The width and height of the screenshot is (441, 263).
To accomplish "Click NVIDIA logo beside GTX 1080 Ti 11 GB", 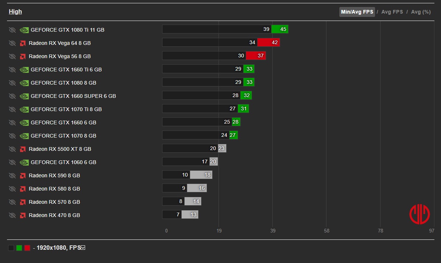I will point(24,30).
